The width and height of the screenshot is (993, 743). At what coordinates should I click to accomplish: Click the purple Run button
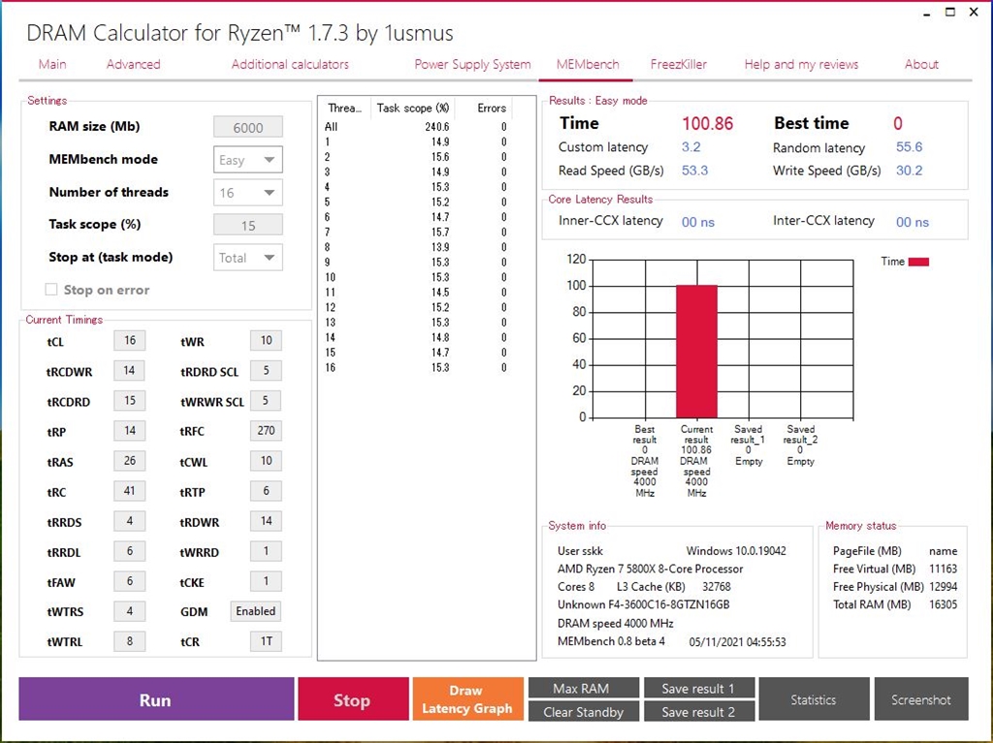point(156,699)
